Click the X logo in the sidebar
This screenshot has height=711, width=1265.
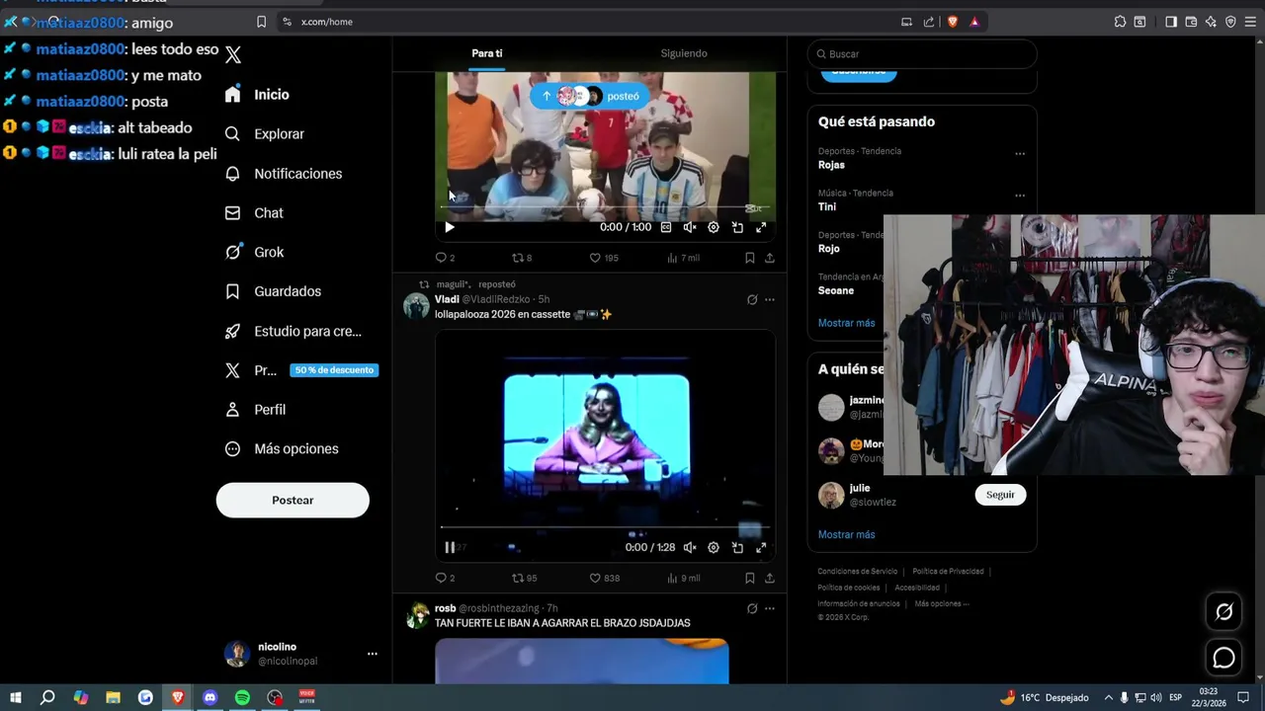click(x=233, y=55)
